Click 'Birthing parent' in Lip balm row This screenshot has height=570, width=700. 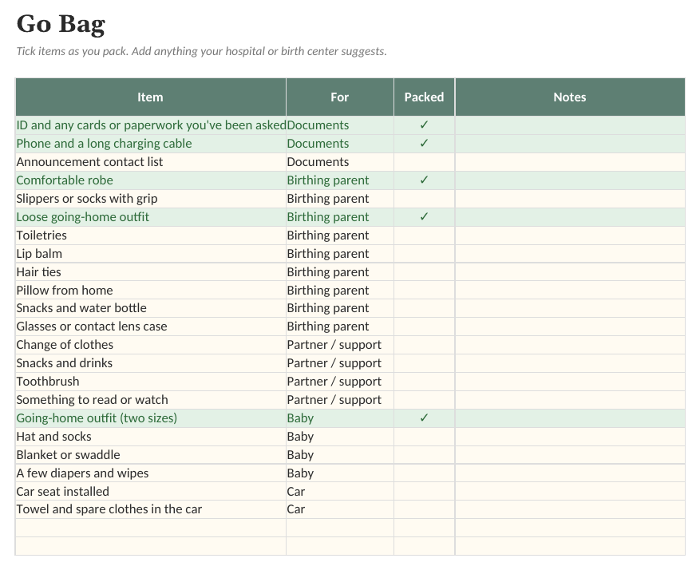[x=340, y=254]
